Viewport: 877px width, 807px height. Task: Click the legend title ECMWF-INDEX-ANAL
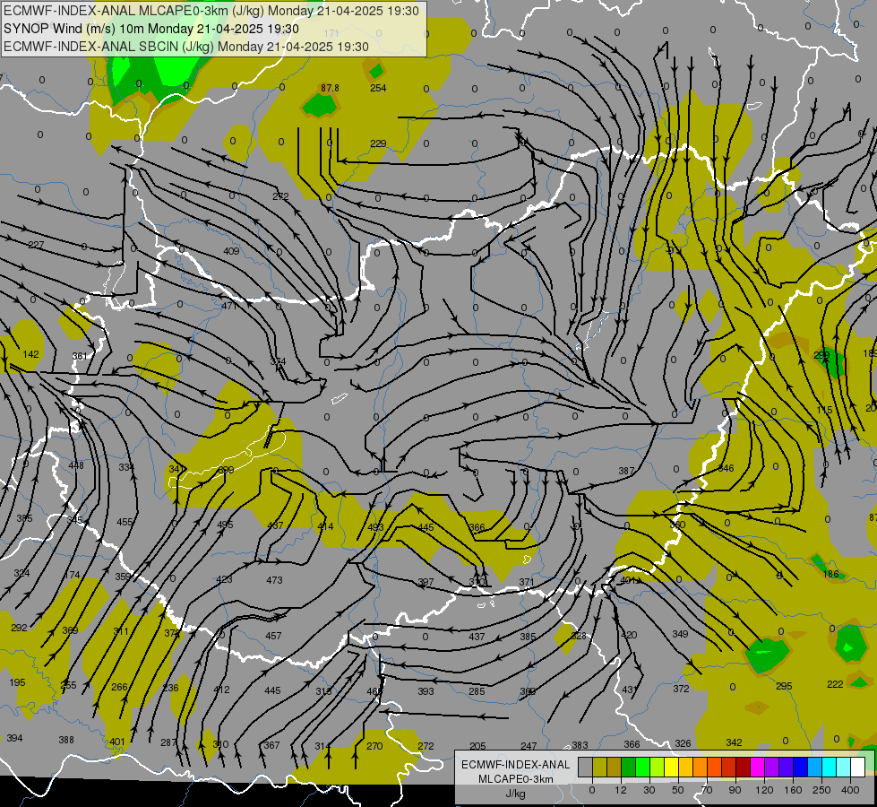(516, 765)
